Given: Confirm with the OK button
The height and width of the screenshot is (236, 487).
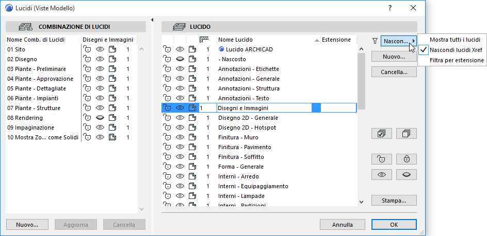Looking at the screenshot, I should 394,225.
